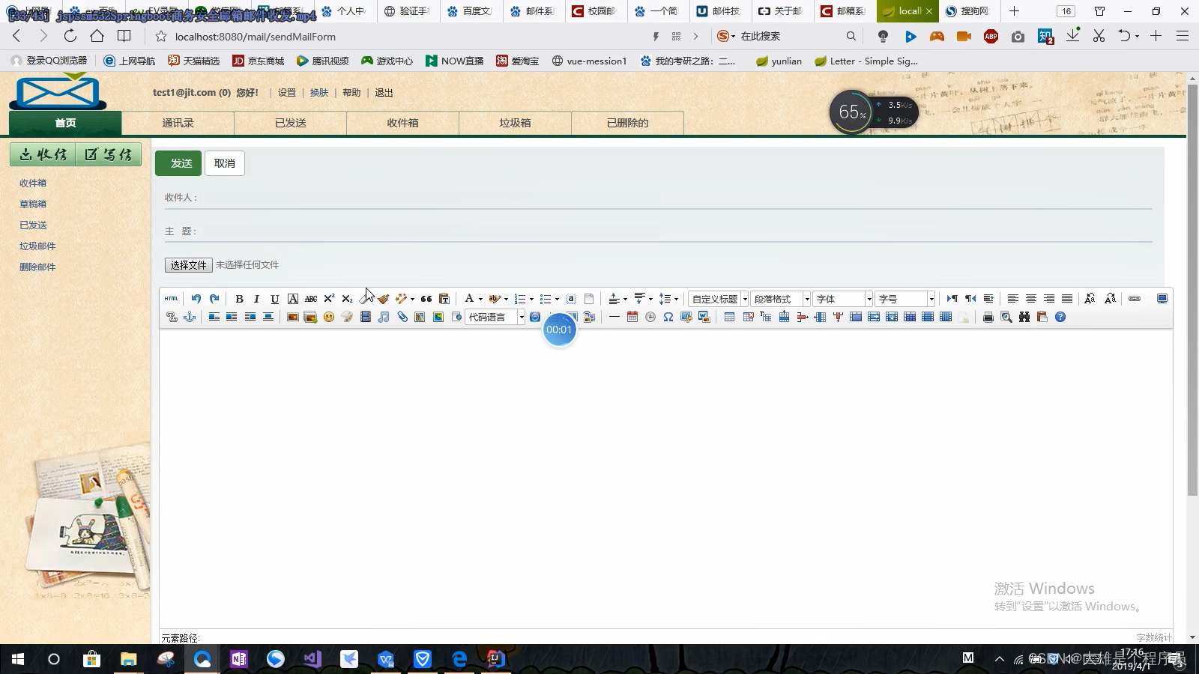Viewport: 1199px width, 674px height.
Task: Switch to HTML source view
Action: (171, 299)
